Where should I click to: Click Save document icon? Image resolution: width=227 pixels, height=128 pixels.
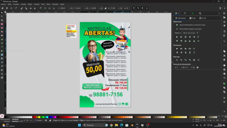pos(224,21)
